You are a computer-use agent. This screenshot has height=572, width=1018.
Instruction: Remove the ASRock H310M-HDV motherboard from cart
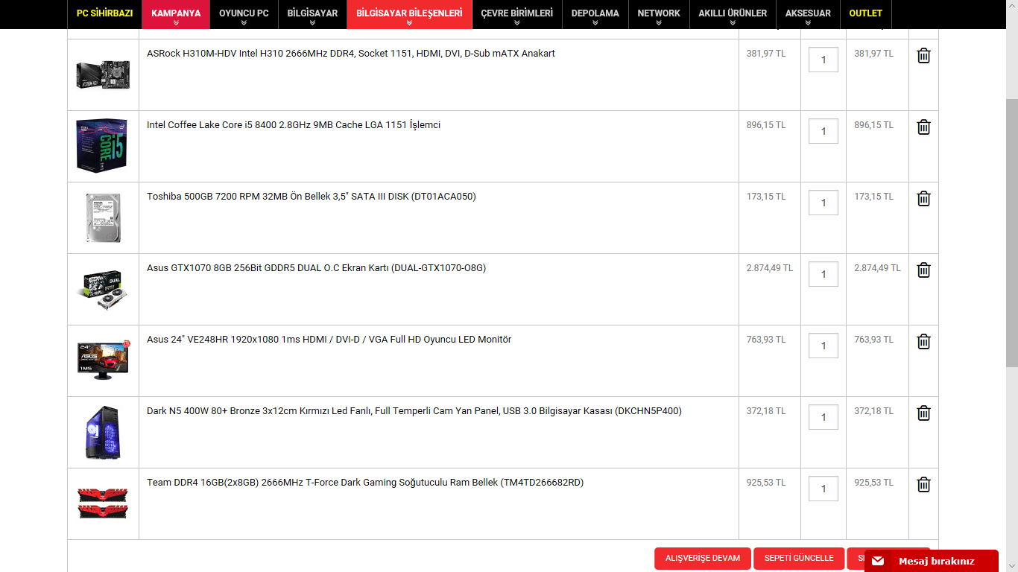pos(923,56)
